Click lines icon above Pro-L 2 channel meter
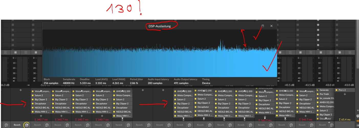Image resolution: width=359 pixels, height=128 pixels. 350,52
